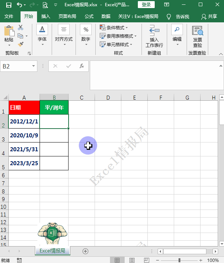Screen dimensions: 224x263
Task: Open 单元格样式 cell styles menu
Action: pyautogui.click(x=116, y=44)
